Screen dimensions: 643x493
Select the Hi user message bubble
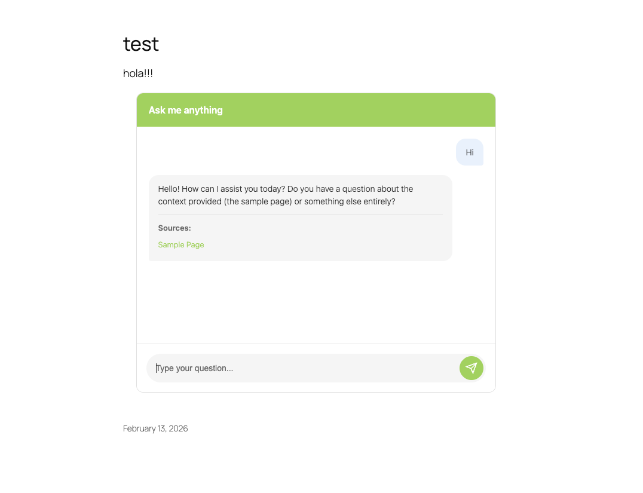(470, 152)
